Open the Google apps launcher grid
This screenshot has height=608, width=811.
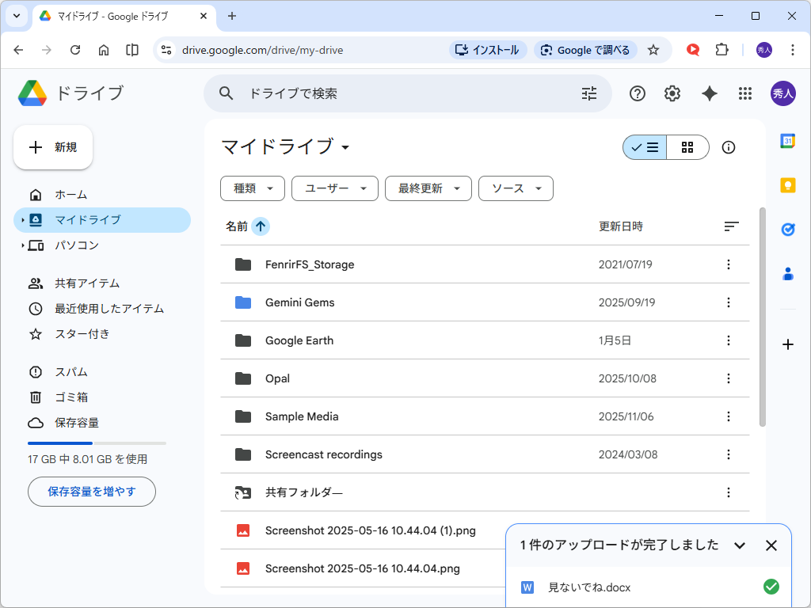744,93
